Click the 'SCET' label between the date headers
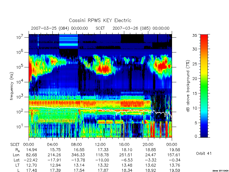The height and width of the screenshot is (172, 229). pyautogui.click(x=100, y=28)
